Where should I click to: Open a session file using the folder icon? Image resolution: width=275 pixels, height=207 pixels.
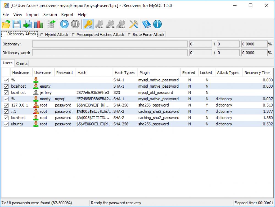point(6,24)
